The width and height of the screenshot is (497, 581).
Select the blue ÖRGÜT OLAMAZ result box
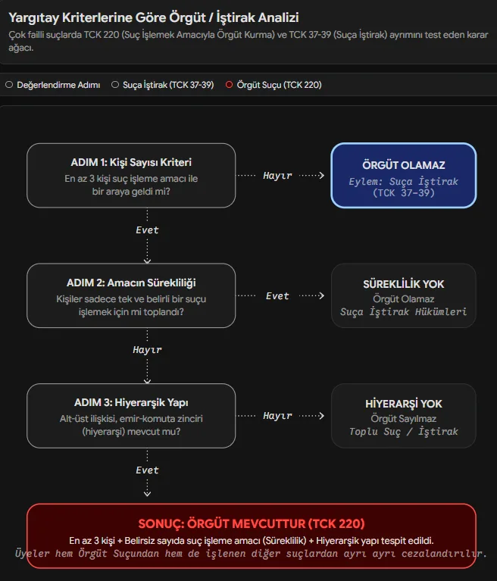coord(404,176)
